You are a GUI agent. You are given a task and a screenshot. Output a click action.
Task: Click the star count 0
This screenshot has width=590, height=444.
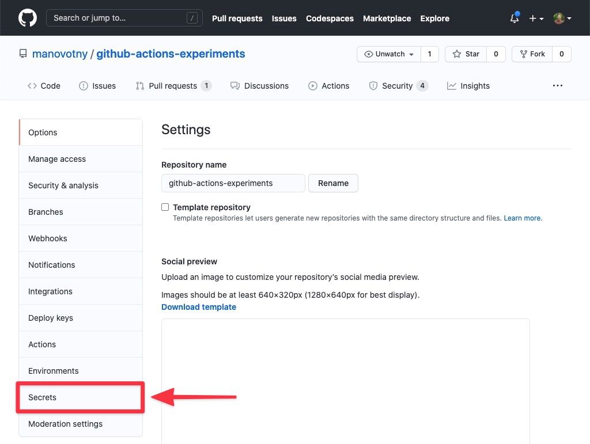[496, 54]
